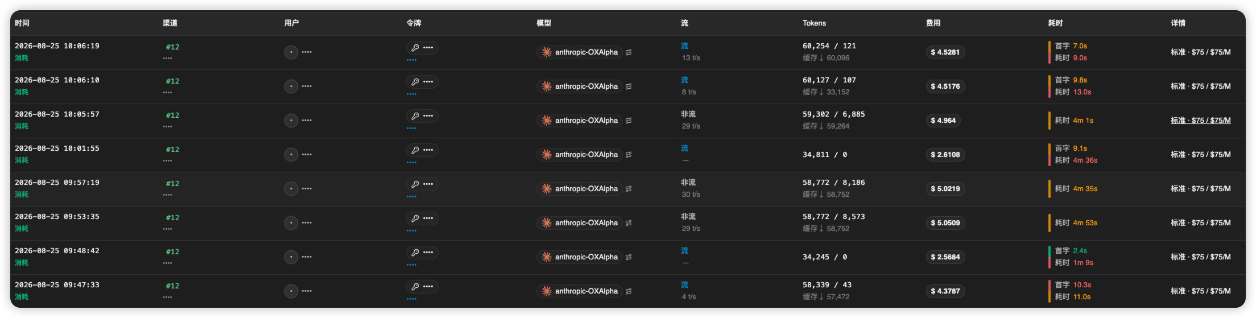The image size is (1256, 318).
Task: Click channel #12 in the 09:47:33 row
Action: pyautogui.click(x=172, y=286)
